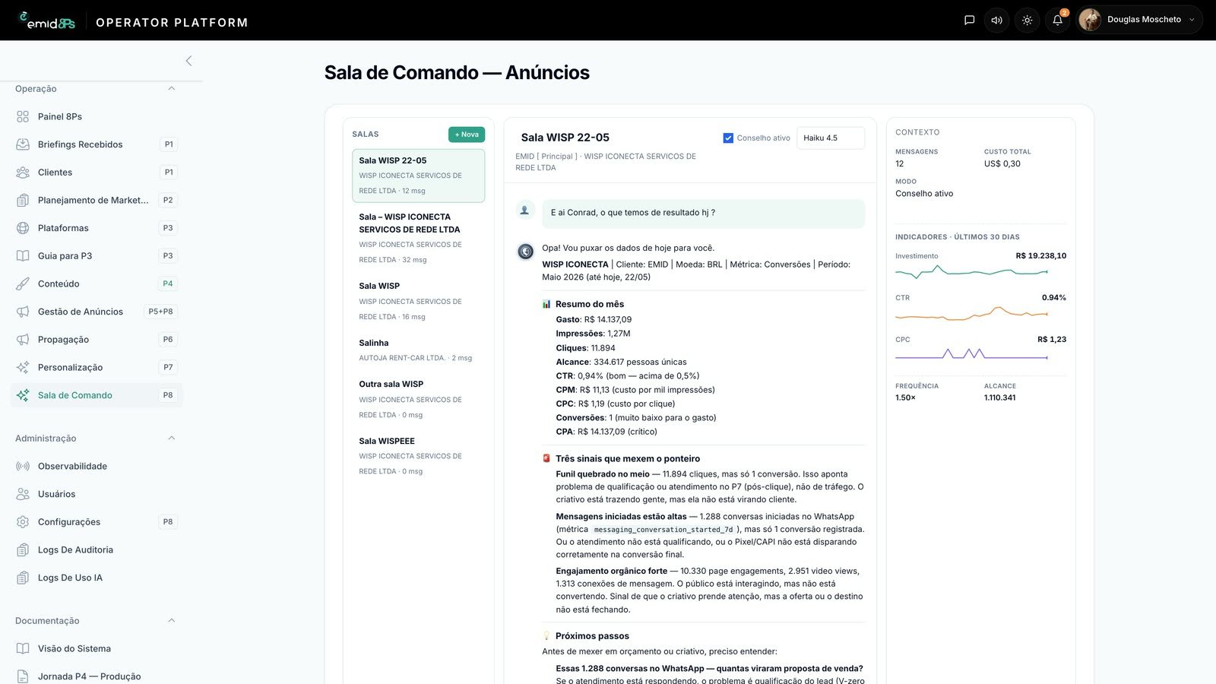Click the Configurações gear icon

23,522
